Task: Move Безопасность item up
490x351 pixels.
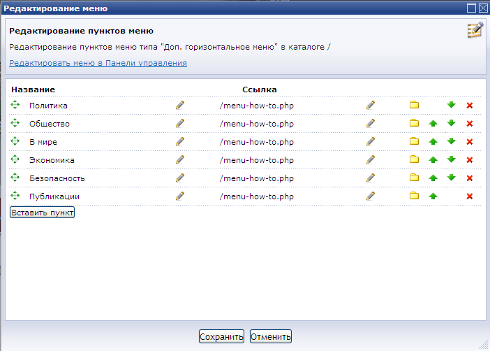Action: [433, 178]
